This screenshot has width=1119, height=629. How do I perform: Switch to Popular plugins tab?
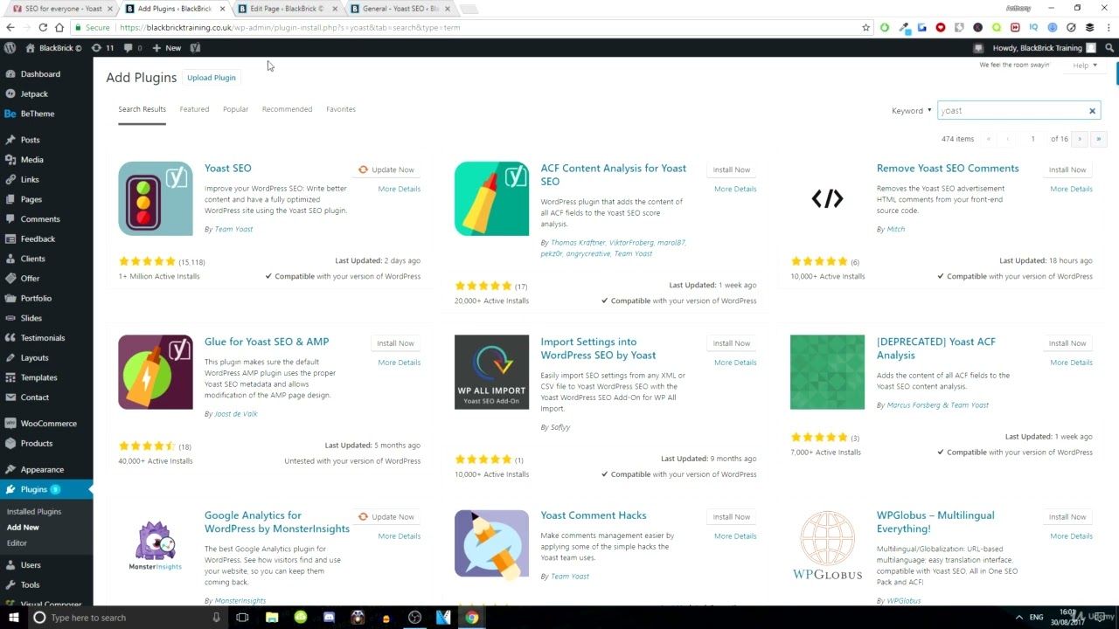click(x=235, y=109)
